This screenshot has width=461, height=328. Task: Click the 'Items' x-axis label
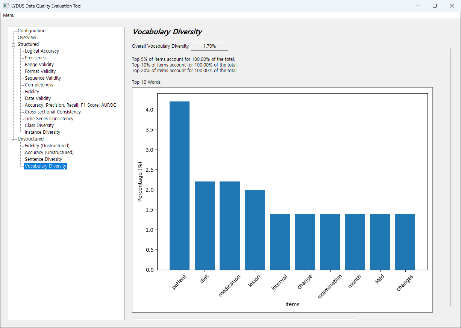(x=293, y=304)
